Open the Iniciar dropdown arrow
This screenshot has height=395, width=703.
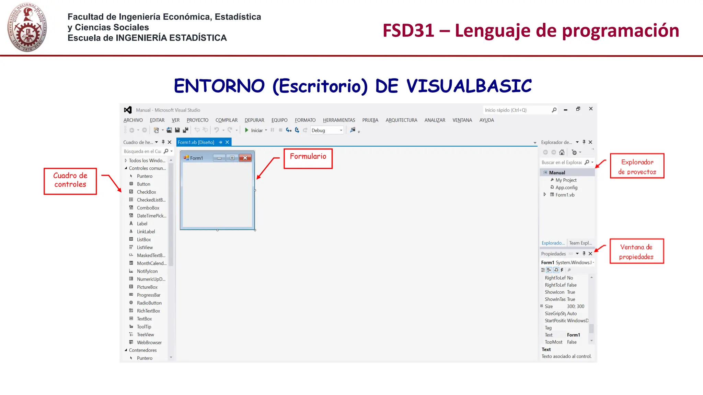coord(266,130)
